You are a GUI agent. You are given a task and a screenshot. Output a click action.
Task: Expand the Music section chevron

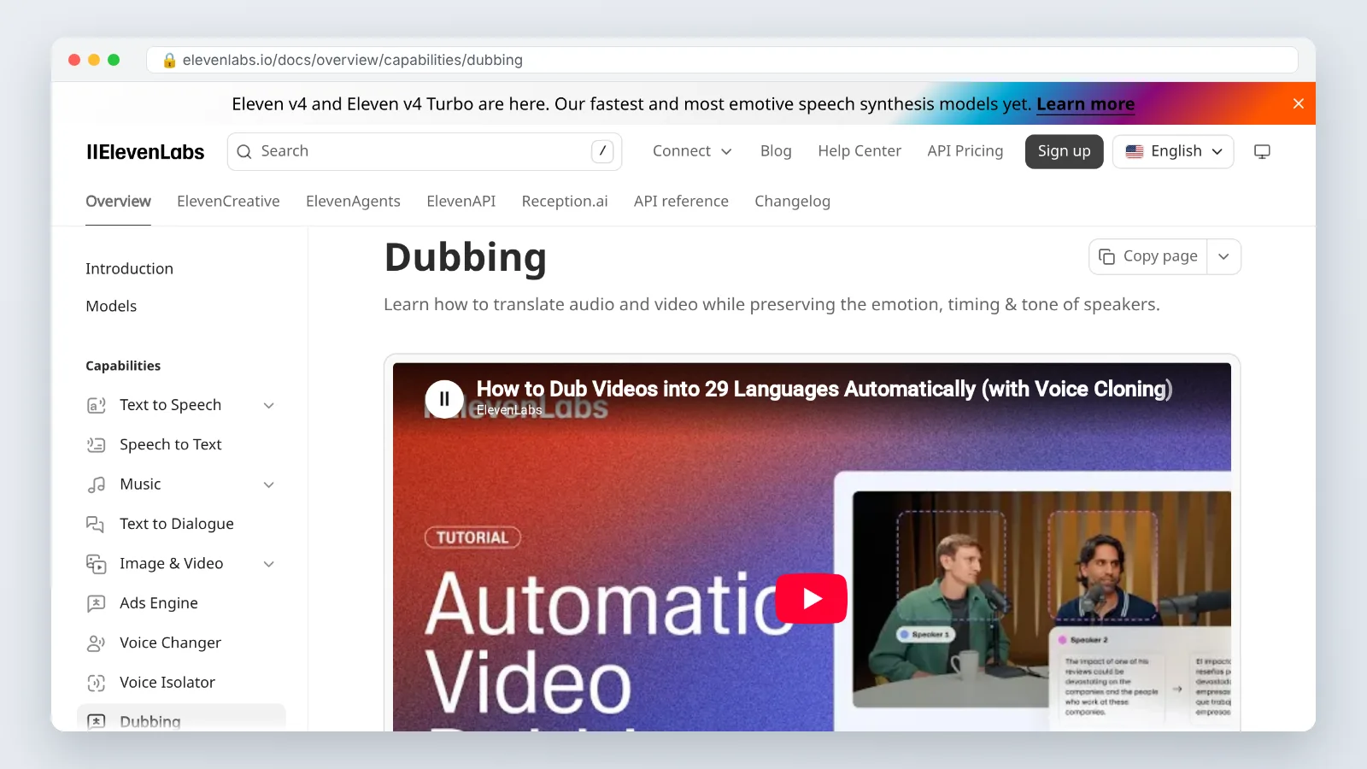point(269,484)
